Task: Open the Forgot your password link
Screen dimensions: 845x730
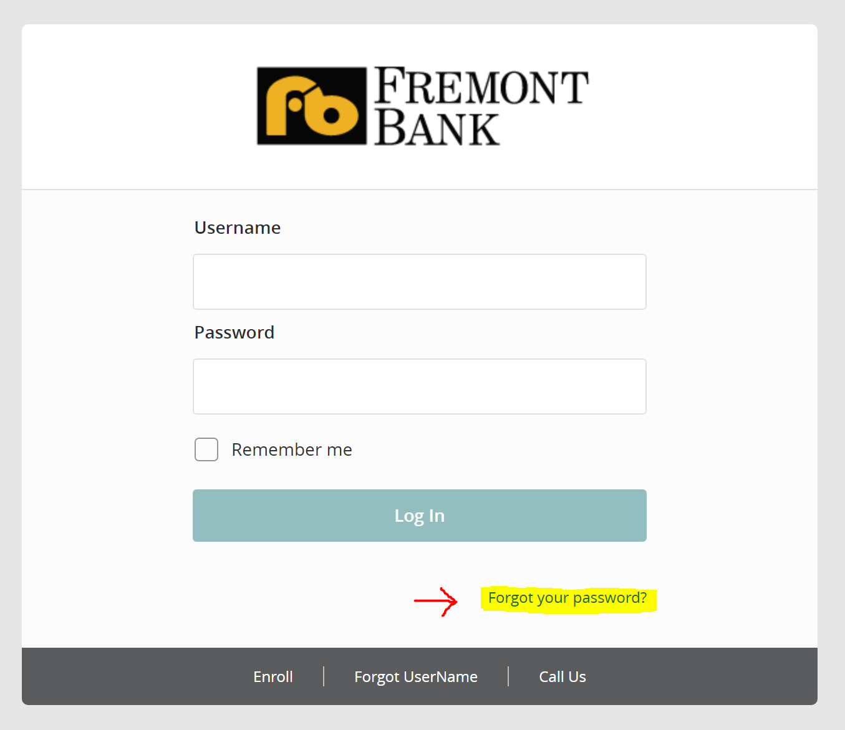Action: [567, 598]
